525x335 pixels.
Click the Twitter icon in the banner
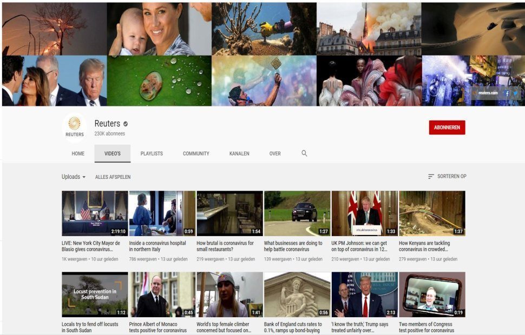click(x=516, y=93)
